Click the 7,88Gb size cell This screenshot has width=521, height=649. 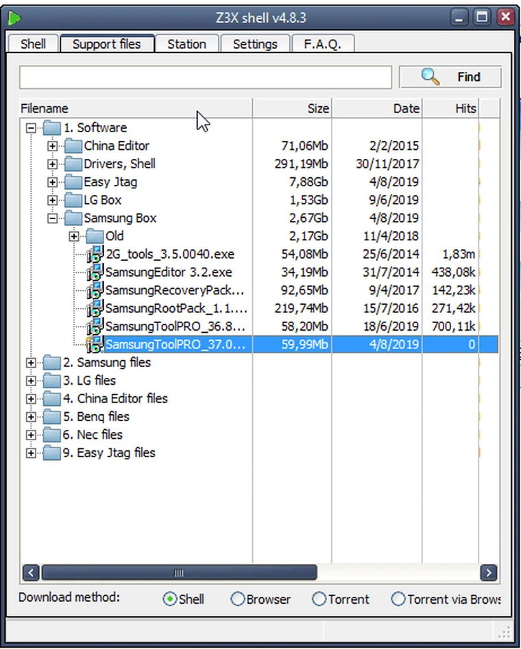point(308,182)
